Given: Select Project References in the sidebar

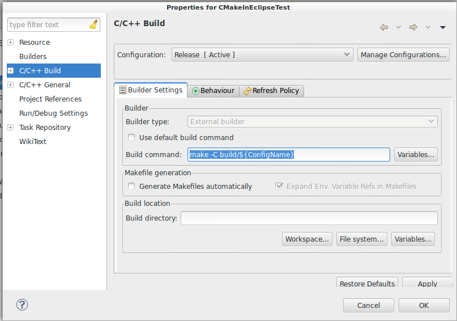Looking at the screenshot, I should 50,99.
